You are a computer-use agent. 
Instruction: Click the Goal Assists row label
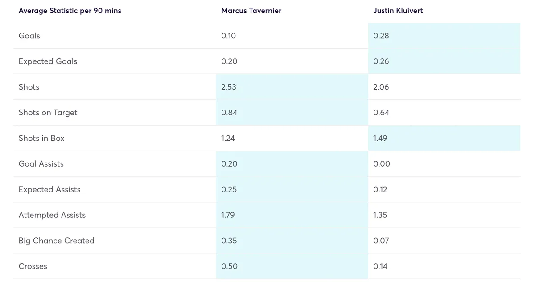click(41, 164)
